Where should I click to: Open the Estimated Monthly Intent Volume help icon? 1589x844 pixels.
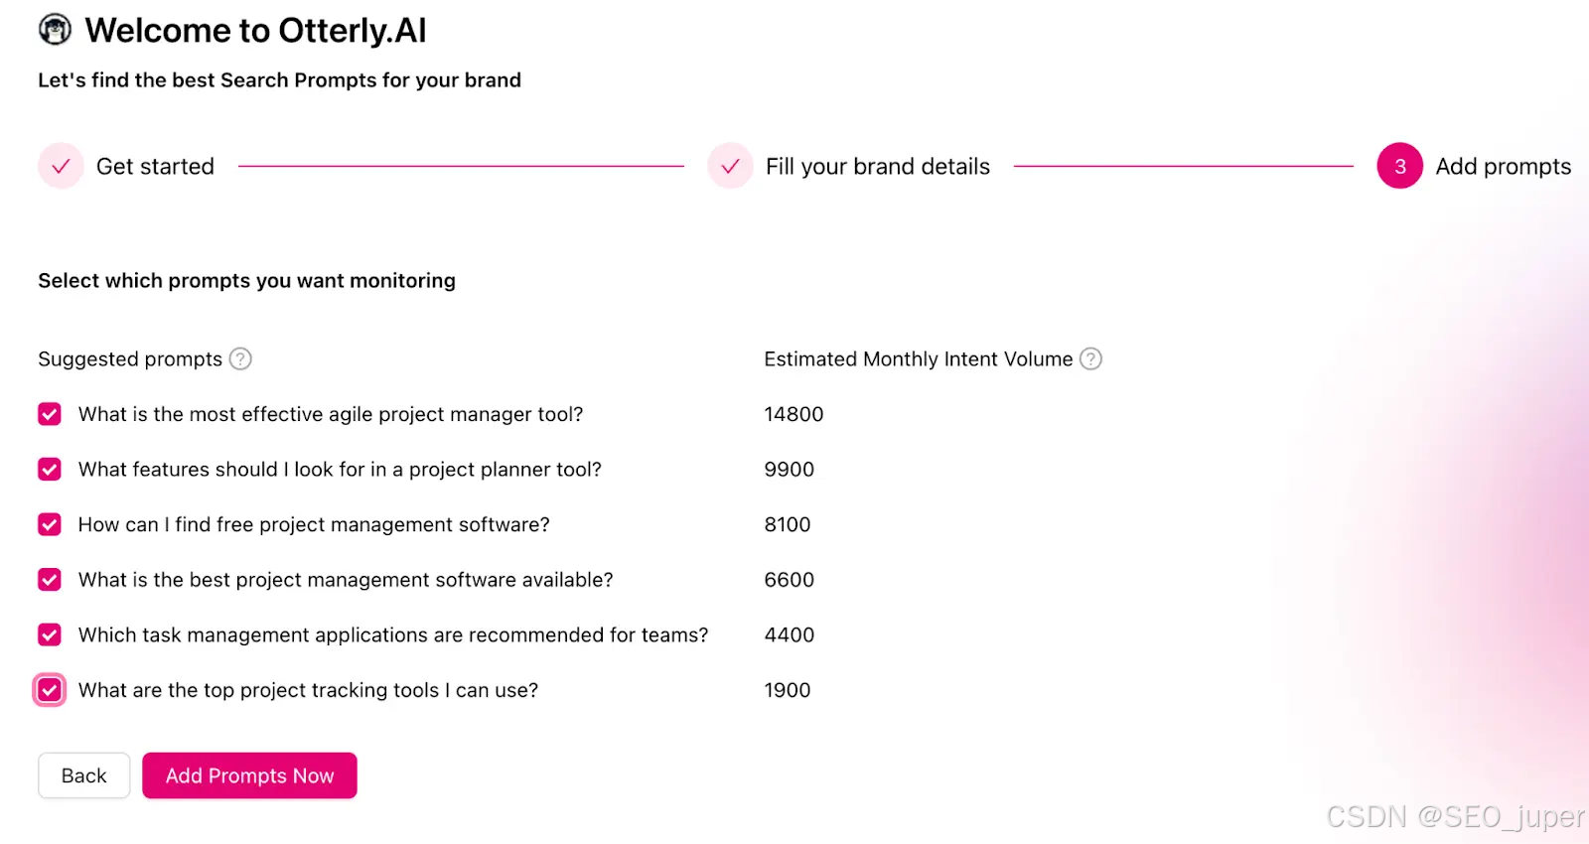click(x=1090, y=358)
